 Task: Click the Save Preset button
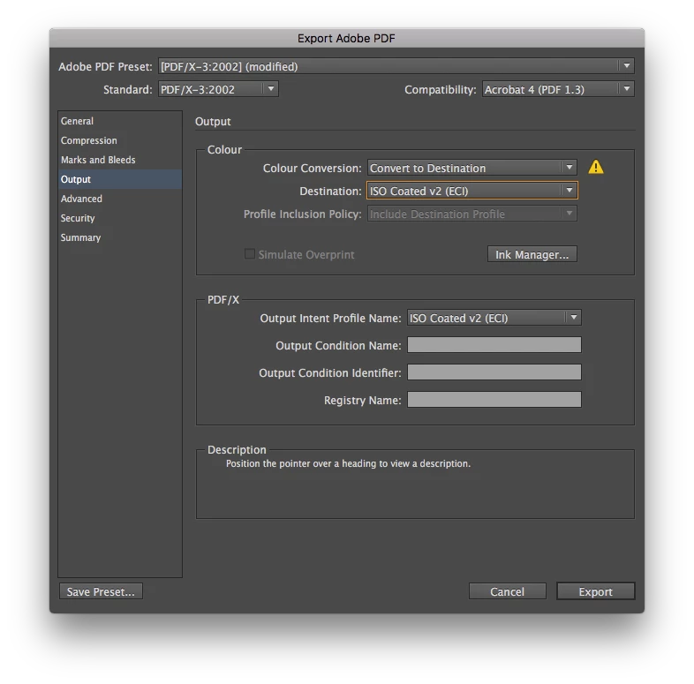pos(101,591)
